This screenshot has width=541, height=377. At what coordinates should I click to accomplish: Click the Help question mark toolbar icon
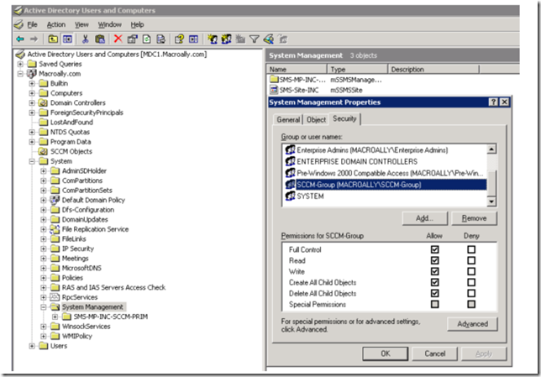tap(179, 39)
